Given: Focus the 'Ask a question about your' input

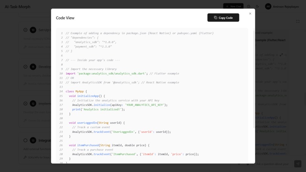Looking at the screenshot, I should (x=273, y=164).
